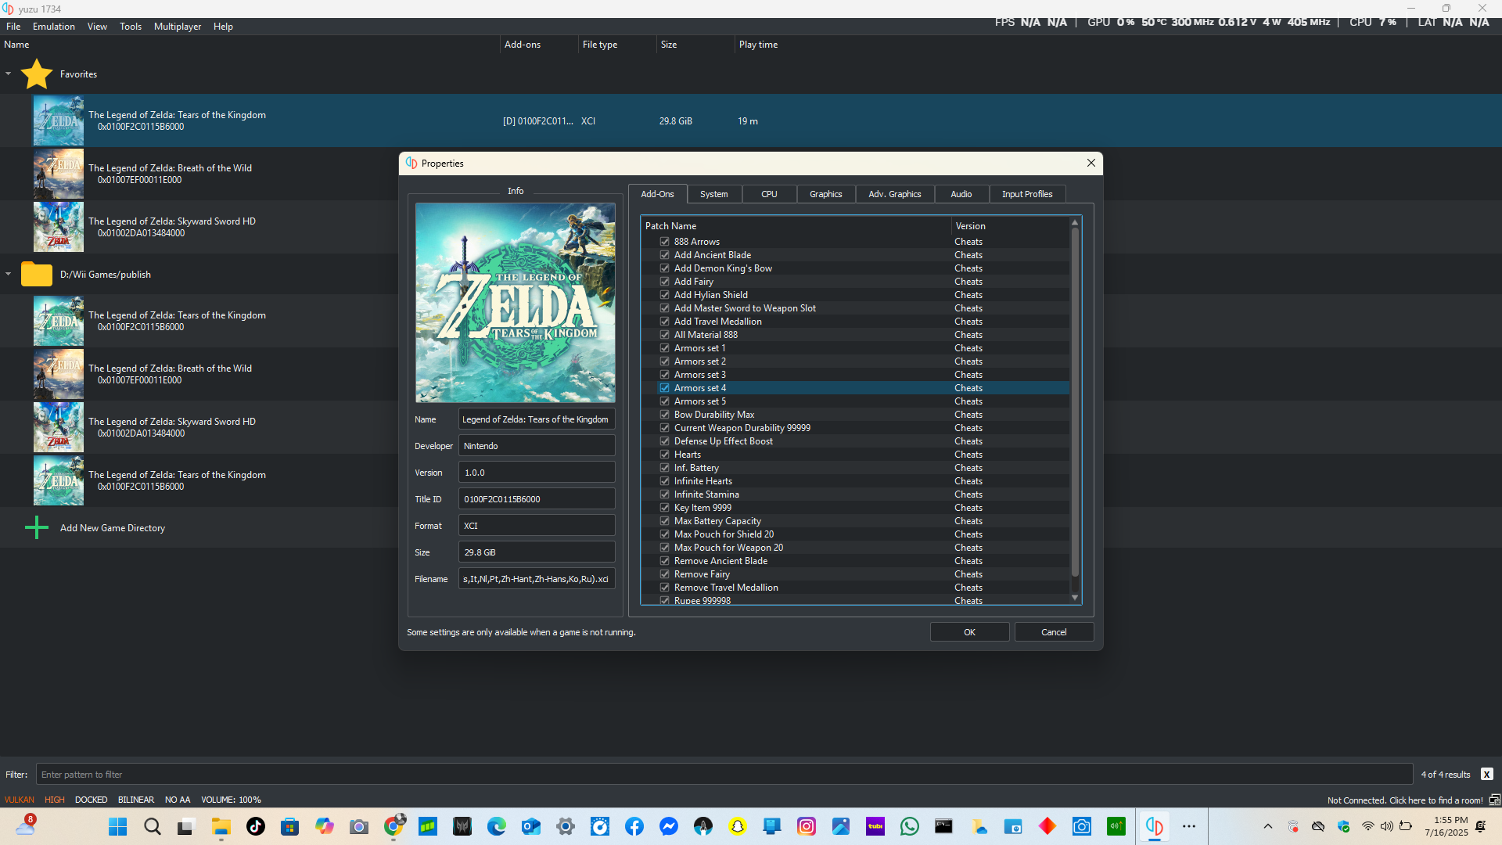Open TikTok from the taskbar
Image resolution: width=1502 pixels, height=845 pixels.
(x=256, y=827)
